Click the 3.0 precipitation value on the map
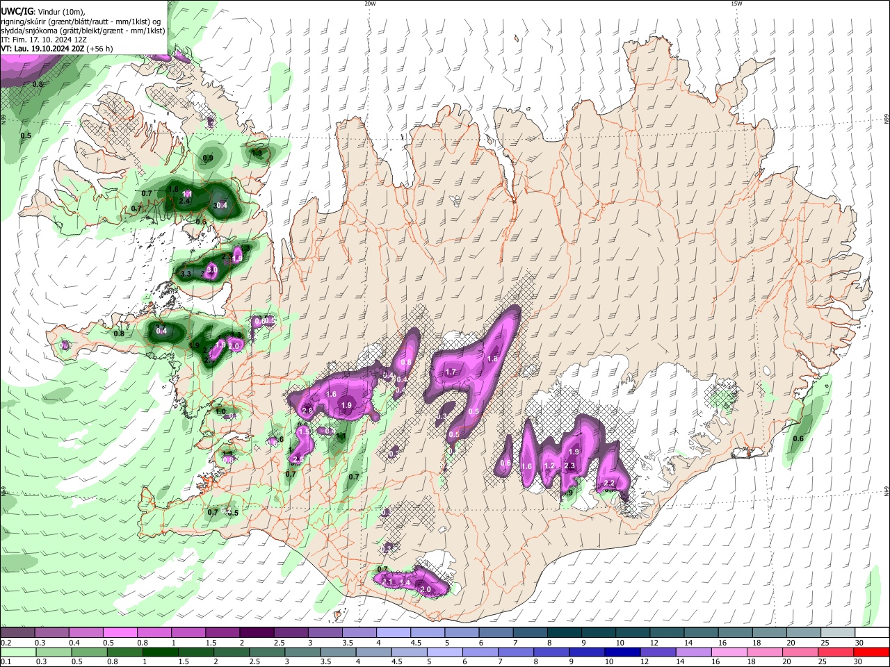The image size is (890, 667). (213, 269)
